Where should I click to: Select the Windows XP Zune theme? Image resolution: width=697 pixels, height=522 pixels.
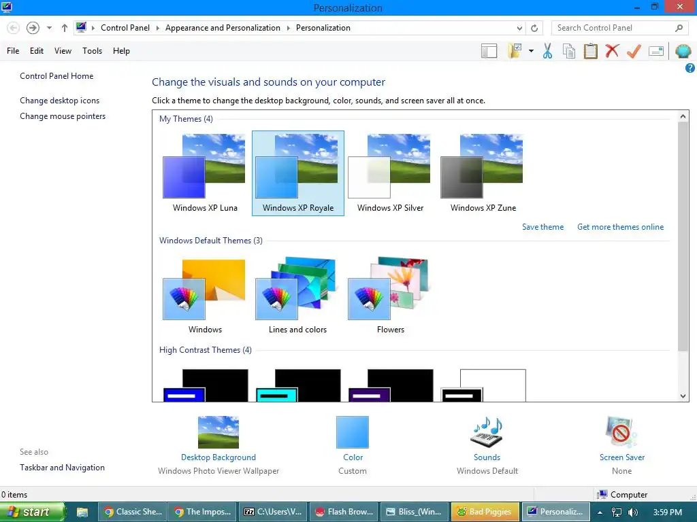483,173
